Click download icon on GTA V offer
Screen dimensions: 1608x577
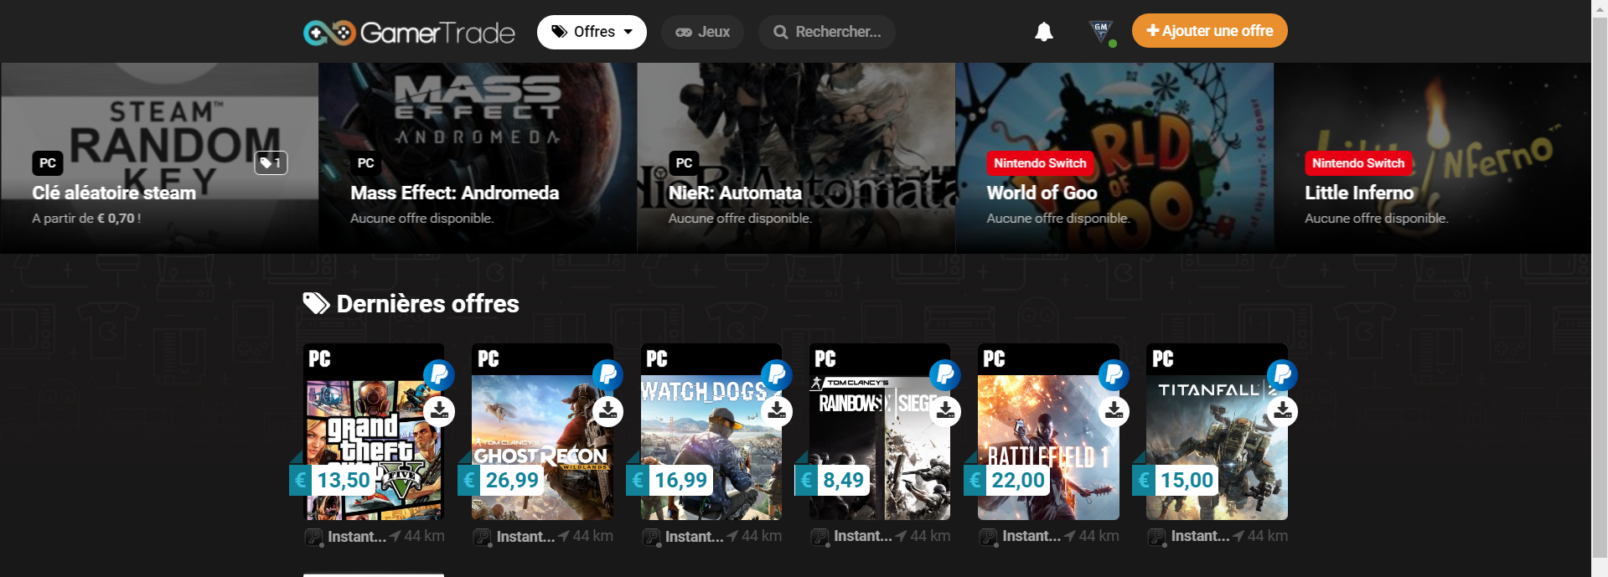pyautogui.click(x=439, y=411)
